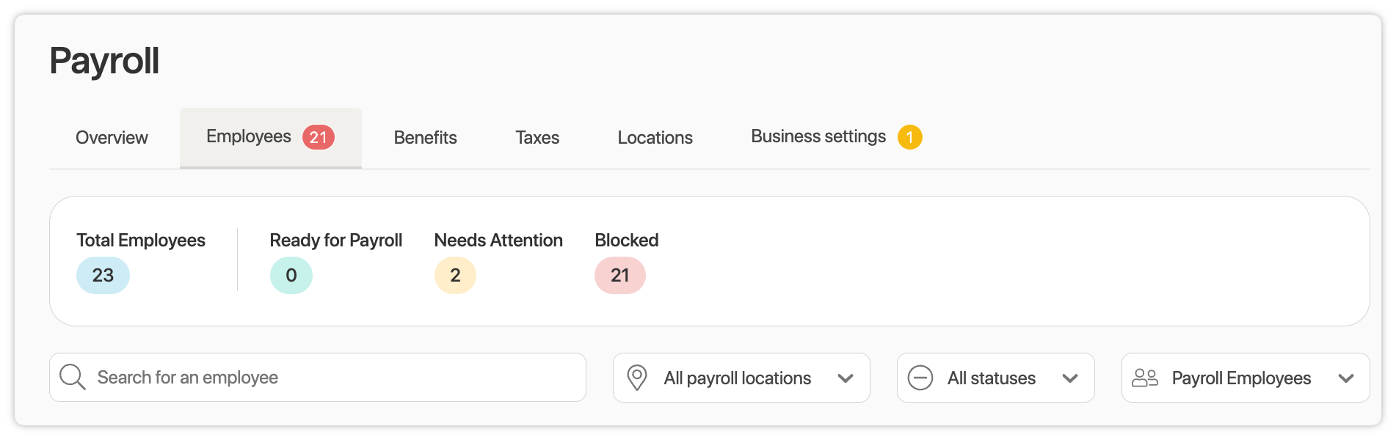This screenshot has height=440, width=1396.
Task: Open the Benefits tab
Action: pos(425,138)
